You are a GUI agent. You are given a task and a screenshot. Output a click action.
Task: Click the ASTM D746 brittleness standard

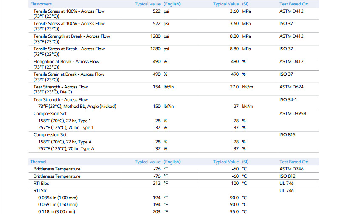pos(291,169)
